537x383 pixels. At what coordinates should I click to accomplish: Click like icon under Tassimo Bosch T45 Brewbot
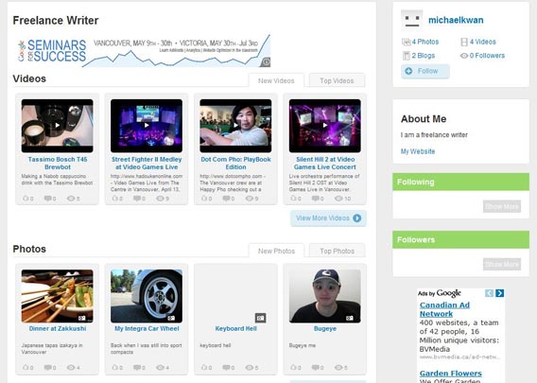click(x=26, y=198)
